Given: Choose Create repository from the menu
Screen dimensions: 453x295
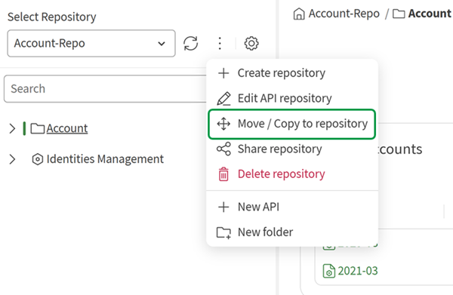Looking at the screenshot, I should pos(291,73).
